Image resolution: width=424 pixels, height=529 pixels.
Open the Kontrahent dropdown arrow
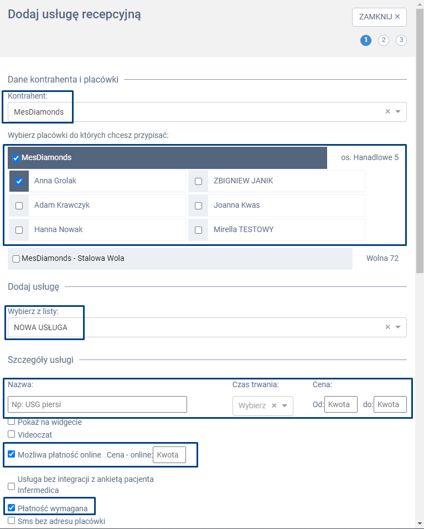(398, 112)
